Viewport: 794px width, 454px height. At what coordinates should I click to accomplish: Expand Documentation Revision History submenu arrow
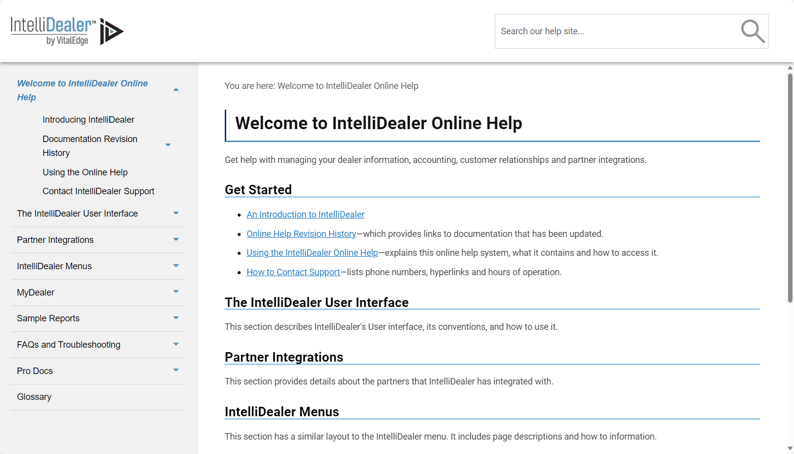pos(168,145)
